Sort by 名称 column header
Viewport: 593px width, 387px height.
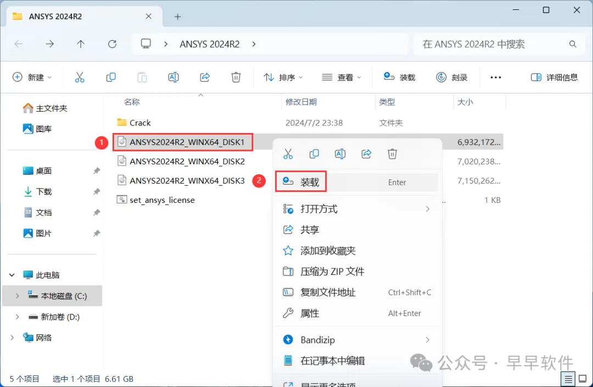132,102
